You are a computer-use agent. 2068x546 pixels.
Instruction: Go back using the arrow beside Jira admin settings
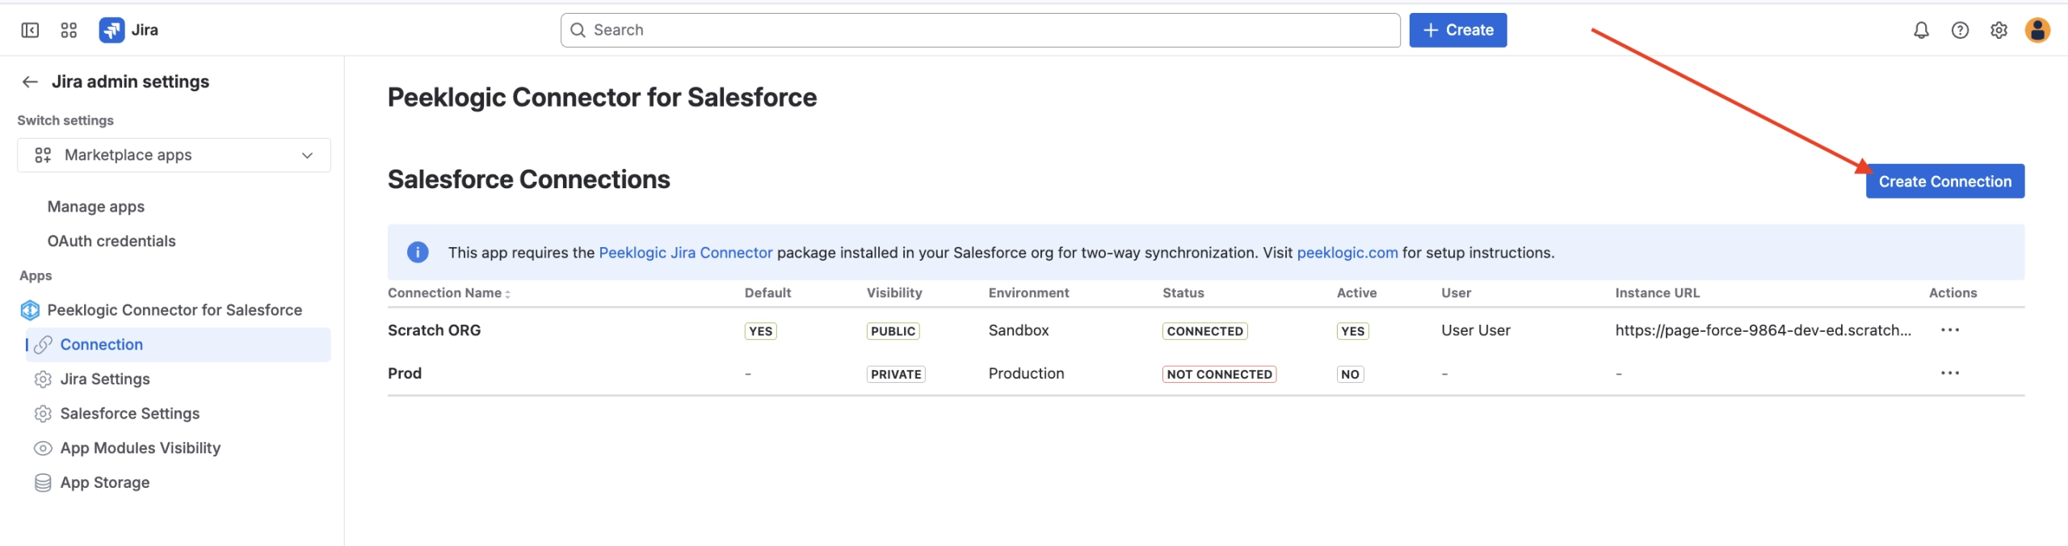tap(30, 82)
